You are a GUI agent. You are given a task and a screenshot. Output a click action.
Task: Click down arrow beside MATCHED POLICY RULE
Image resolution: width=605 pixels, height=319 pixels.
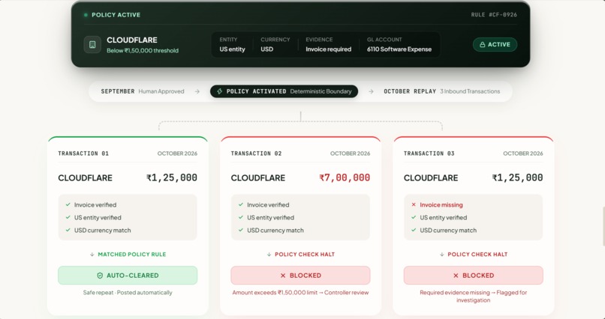coord(92,255)
